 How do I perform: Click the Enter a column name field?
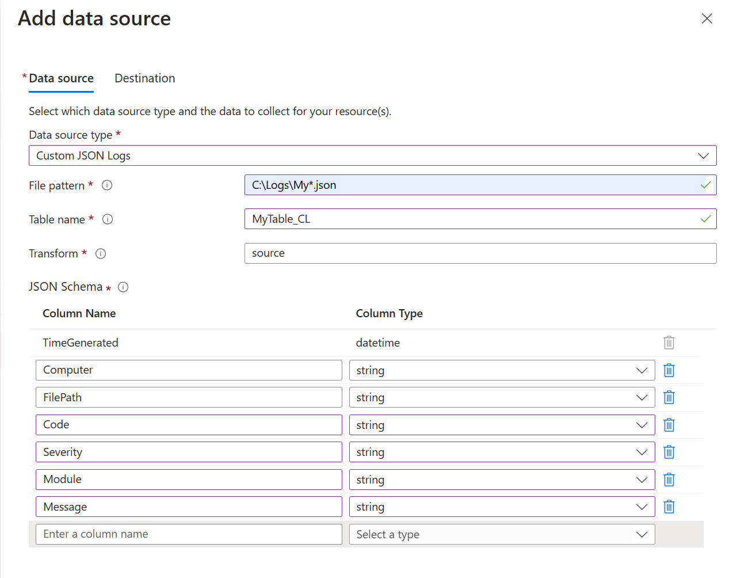(189, 534)
